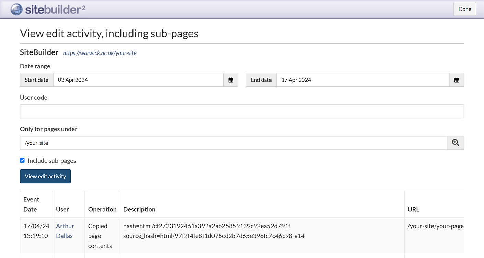Click the Only for pages under field
484x258 pixels.
coord(233,143)
